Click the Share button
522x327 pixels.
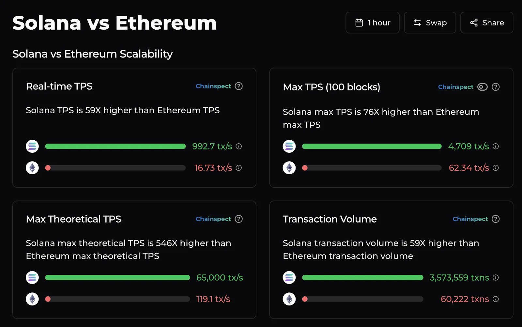coord(486,23)
